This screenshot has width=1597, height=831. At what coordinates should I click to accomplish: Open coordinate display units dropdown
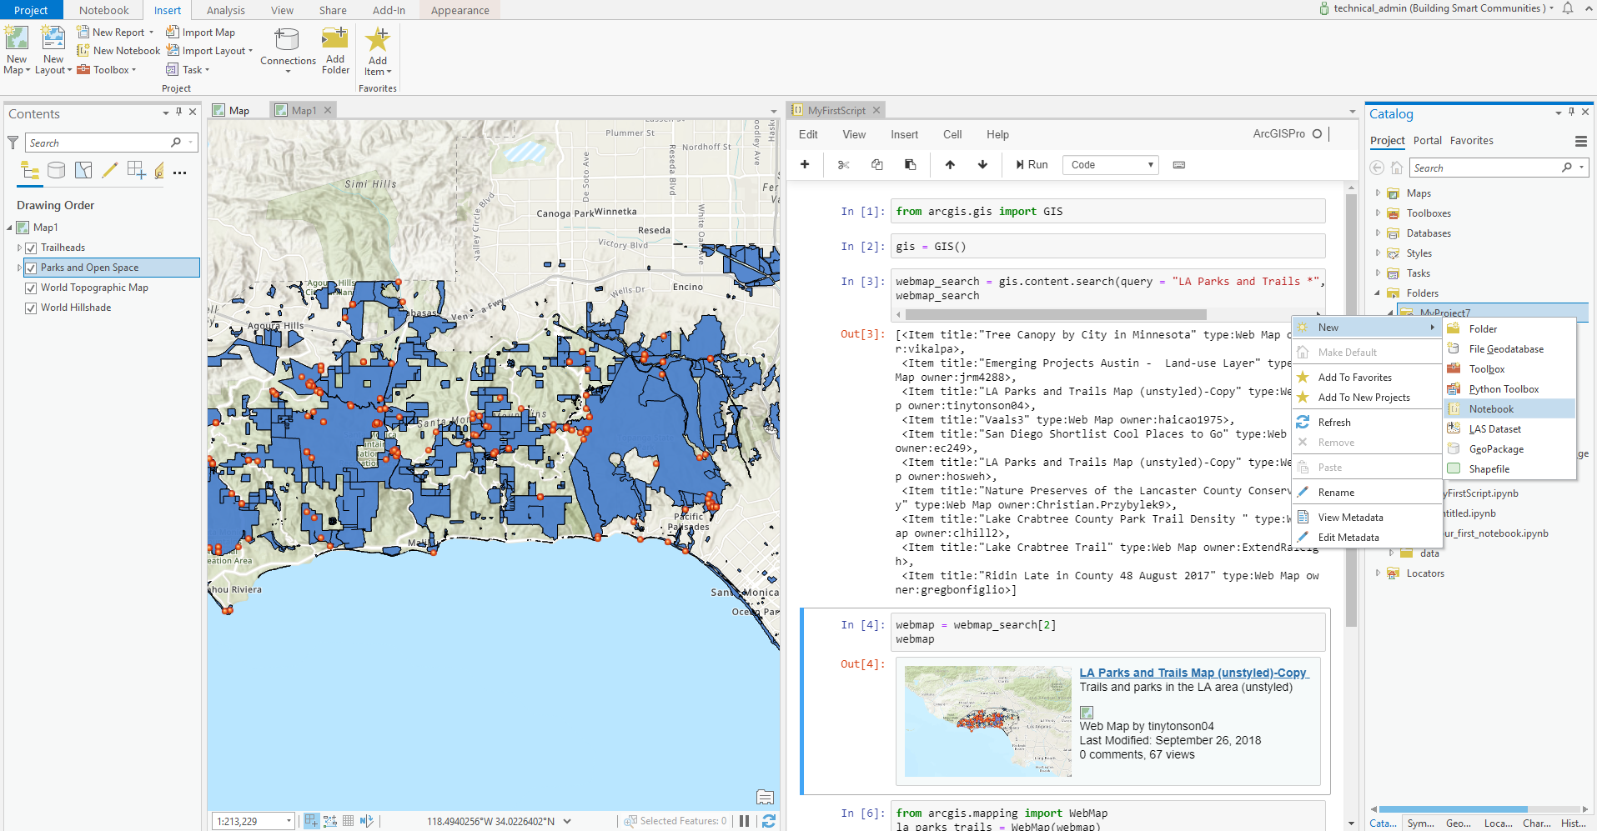click(x=567, y=821)
